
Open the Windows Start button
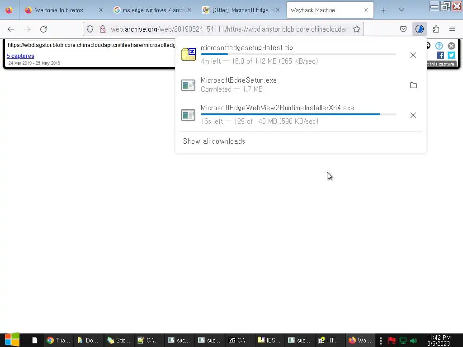point(12,340)
